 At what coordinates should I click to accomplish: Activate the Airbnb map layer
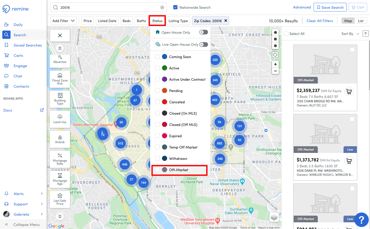pos(60,139)
